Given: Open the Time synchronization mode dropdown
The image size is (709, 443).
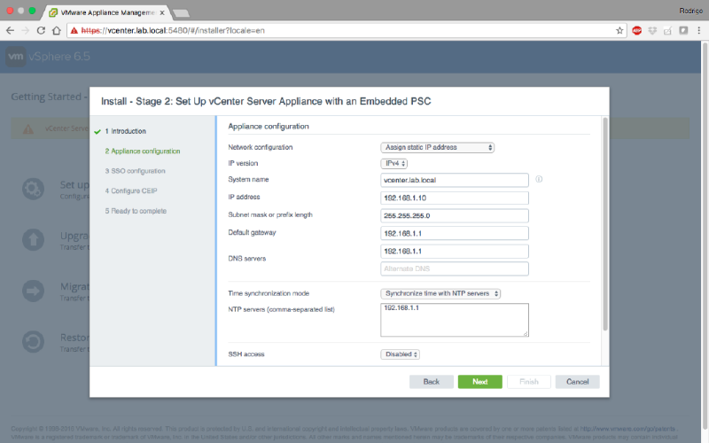Looking at the screenshot, I should (441, 293).
